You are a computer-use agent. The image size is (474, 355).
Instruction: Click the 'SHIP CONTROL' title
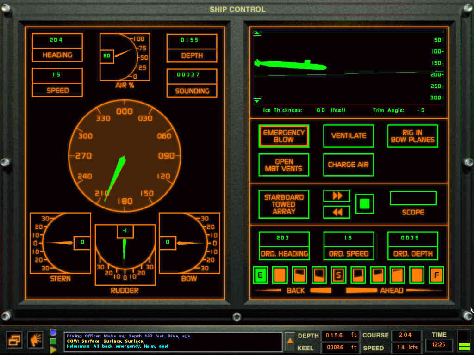[237, 9]
